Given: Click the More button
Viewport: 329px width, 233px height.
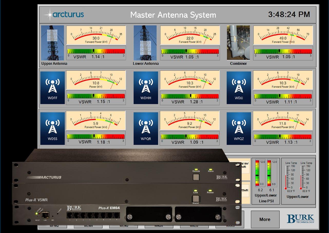Looking at the screenshot, I should coord(265,219).
